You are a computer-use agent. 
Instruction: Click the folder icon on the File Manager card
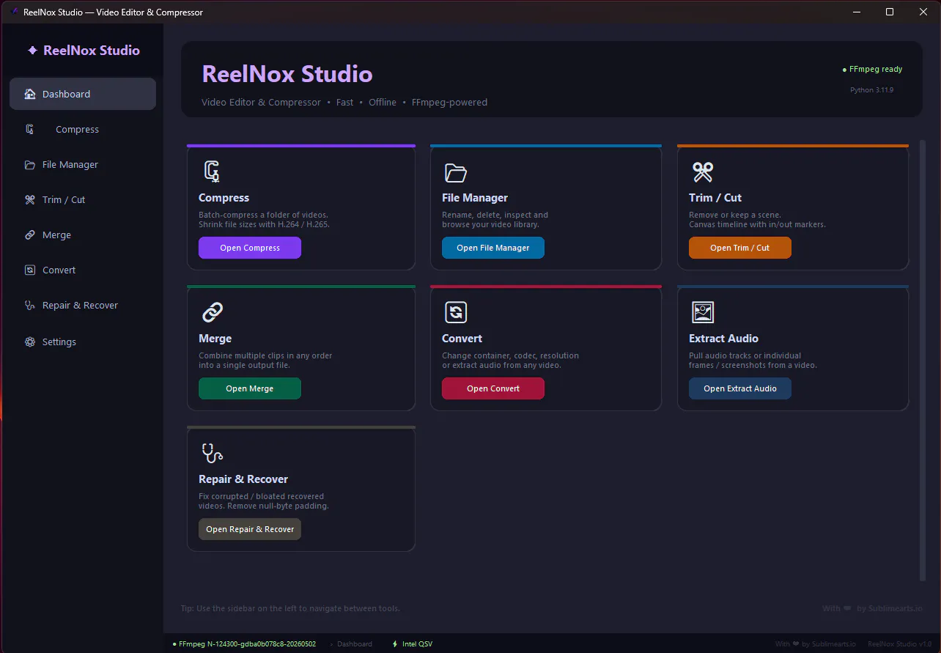(x=456, y=173)
